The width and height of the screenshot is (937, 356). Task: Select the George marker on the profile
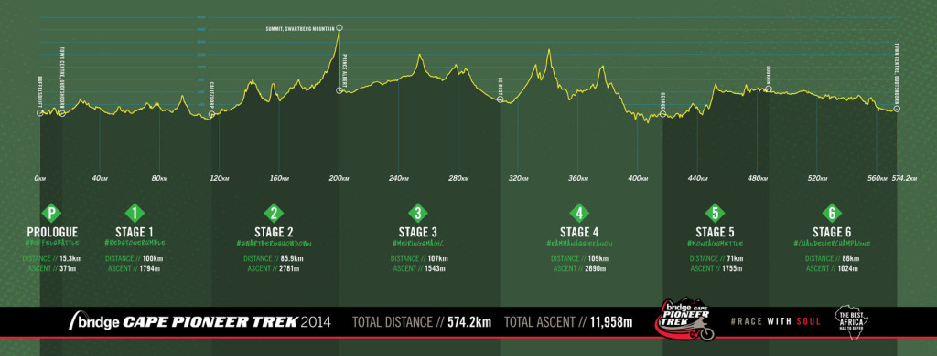tap(663, 114)
